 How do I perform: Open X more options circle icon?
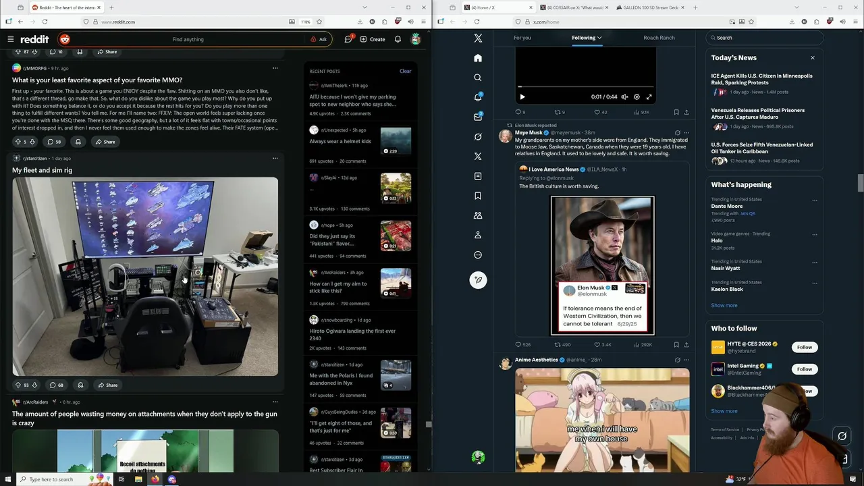[478, 254]
